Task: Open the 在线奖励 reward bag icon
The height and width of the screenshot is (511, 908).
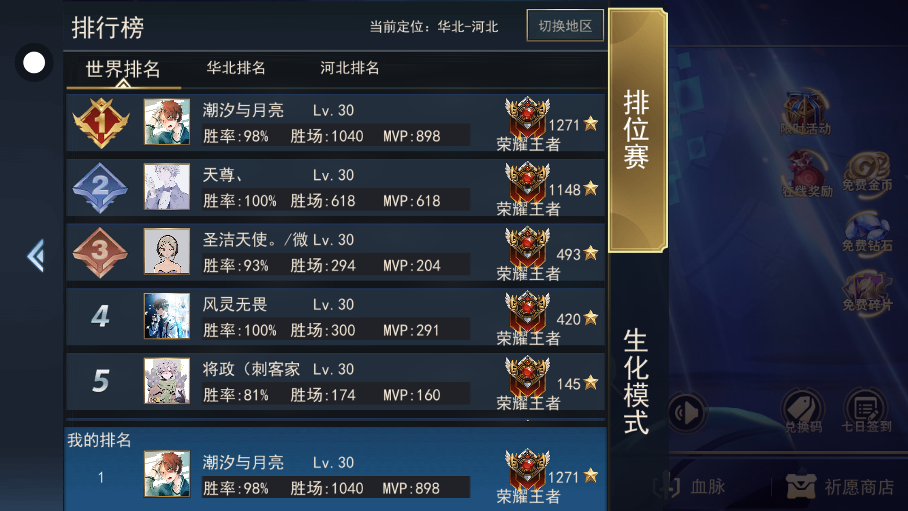Action: click(807, 174)
